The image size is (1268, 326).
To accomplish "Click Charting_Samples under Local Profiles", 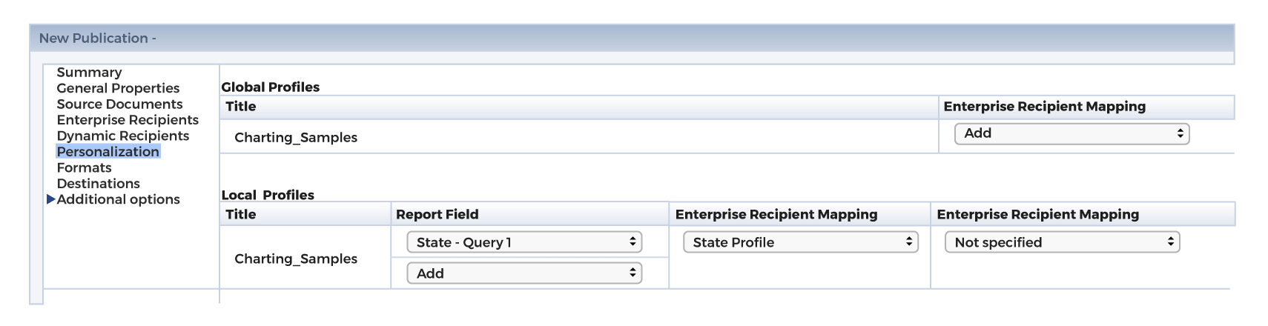I will click(296, 259).
